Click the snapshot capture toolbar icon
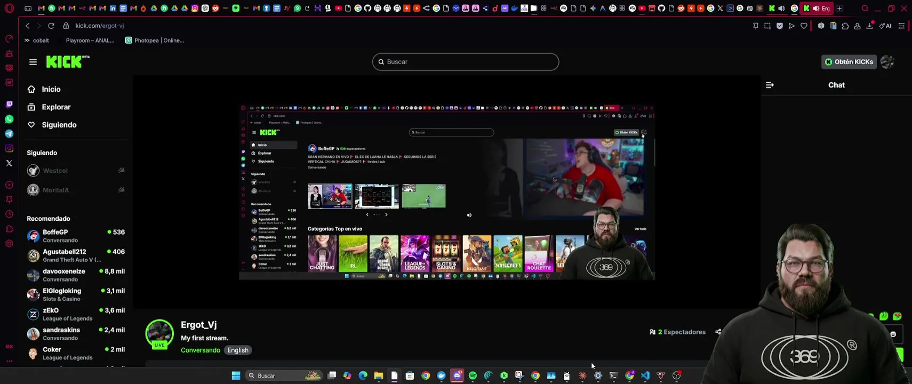Image resolution: width=912 pixels, height=384 pixels. [767, 26]
